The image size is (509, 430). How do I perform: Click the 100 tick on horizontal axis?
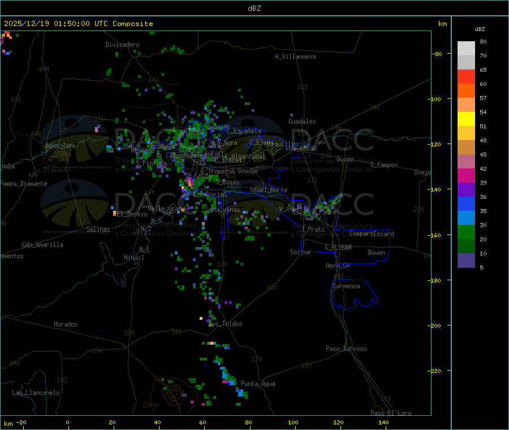(293, 422)
